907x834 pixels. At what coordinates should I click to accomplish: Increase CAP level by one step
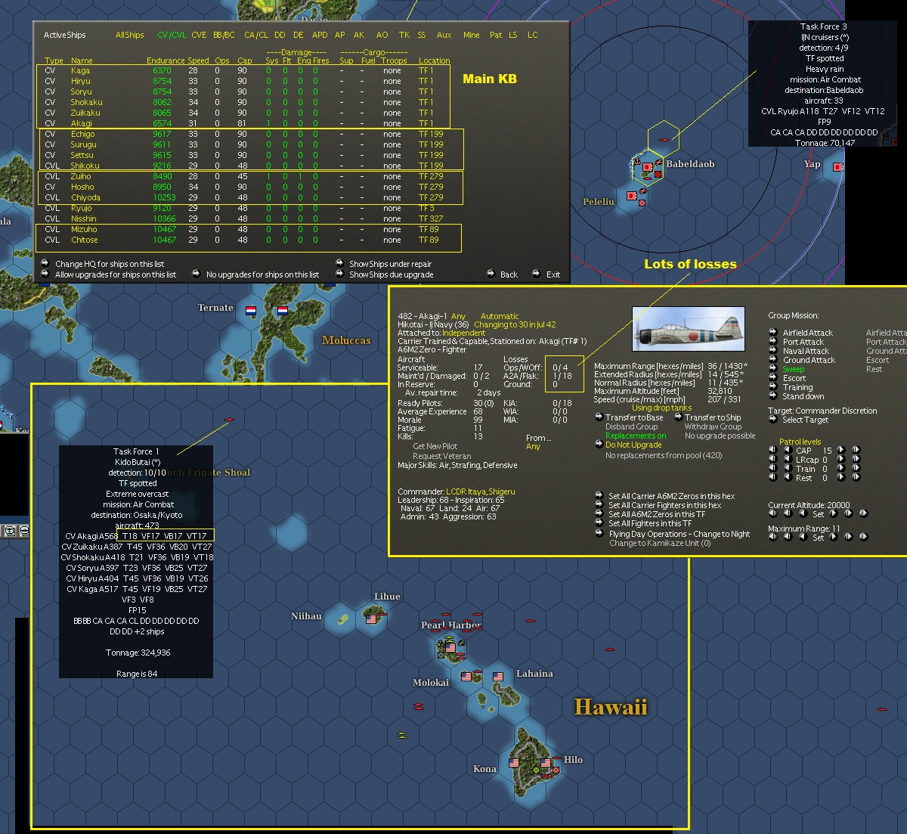[840, 450]
